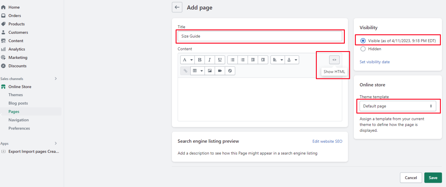446x187 pixels.
Task: Insert a bulleted list
Action: pos(232,60)
